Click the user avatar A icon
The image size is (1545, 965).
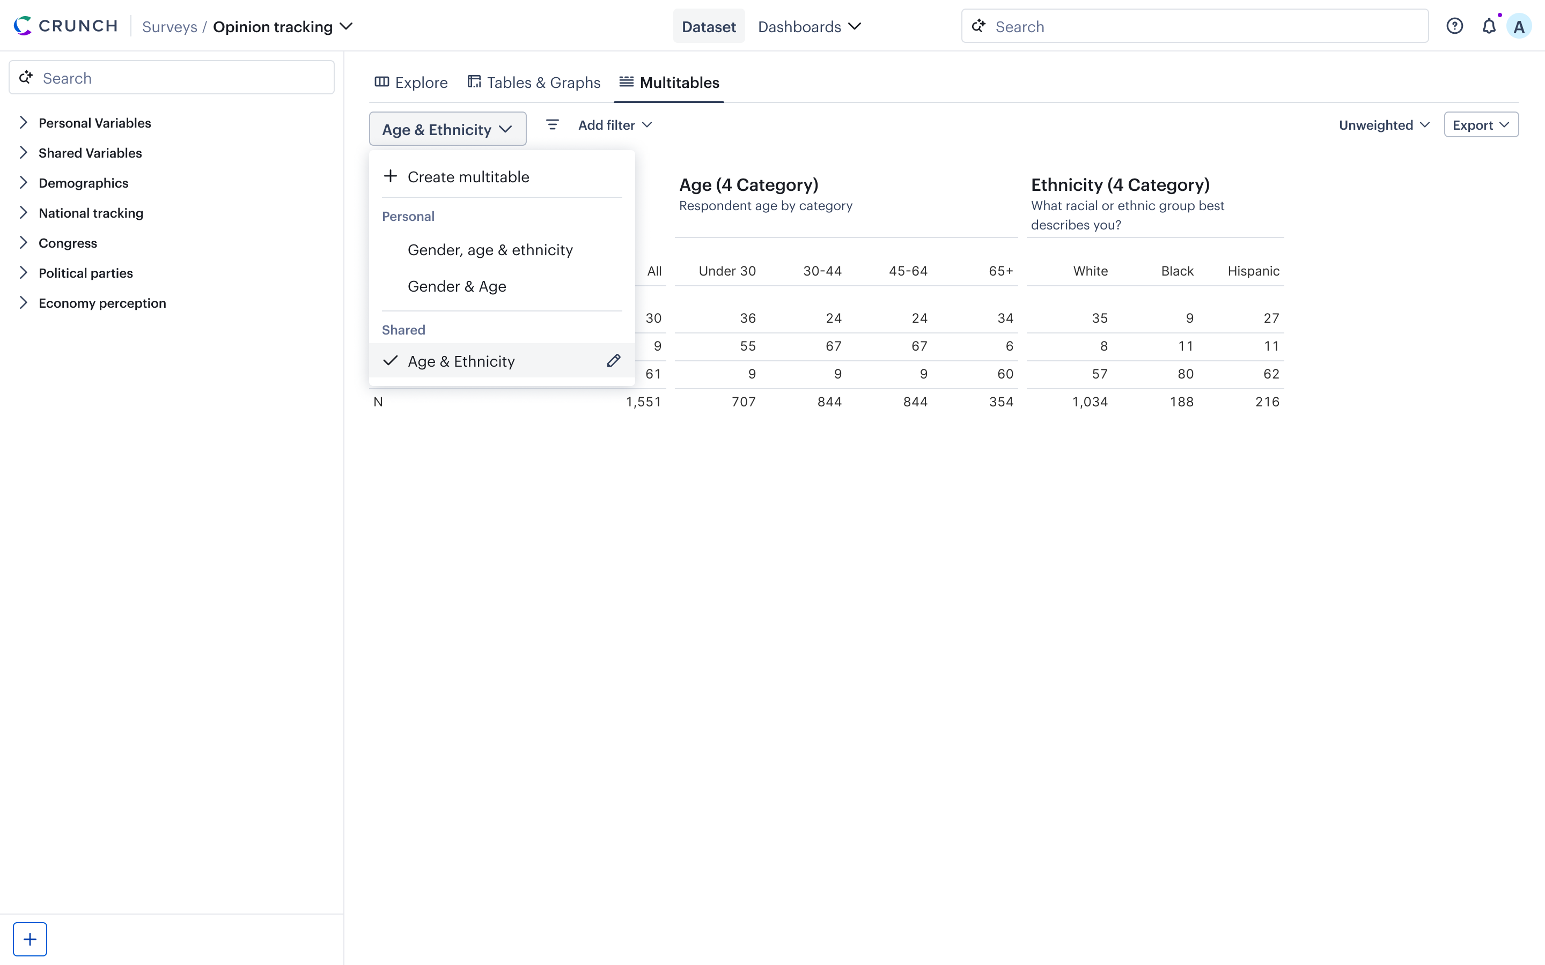pyautogui.click(x=1519, y=27)
